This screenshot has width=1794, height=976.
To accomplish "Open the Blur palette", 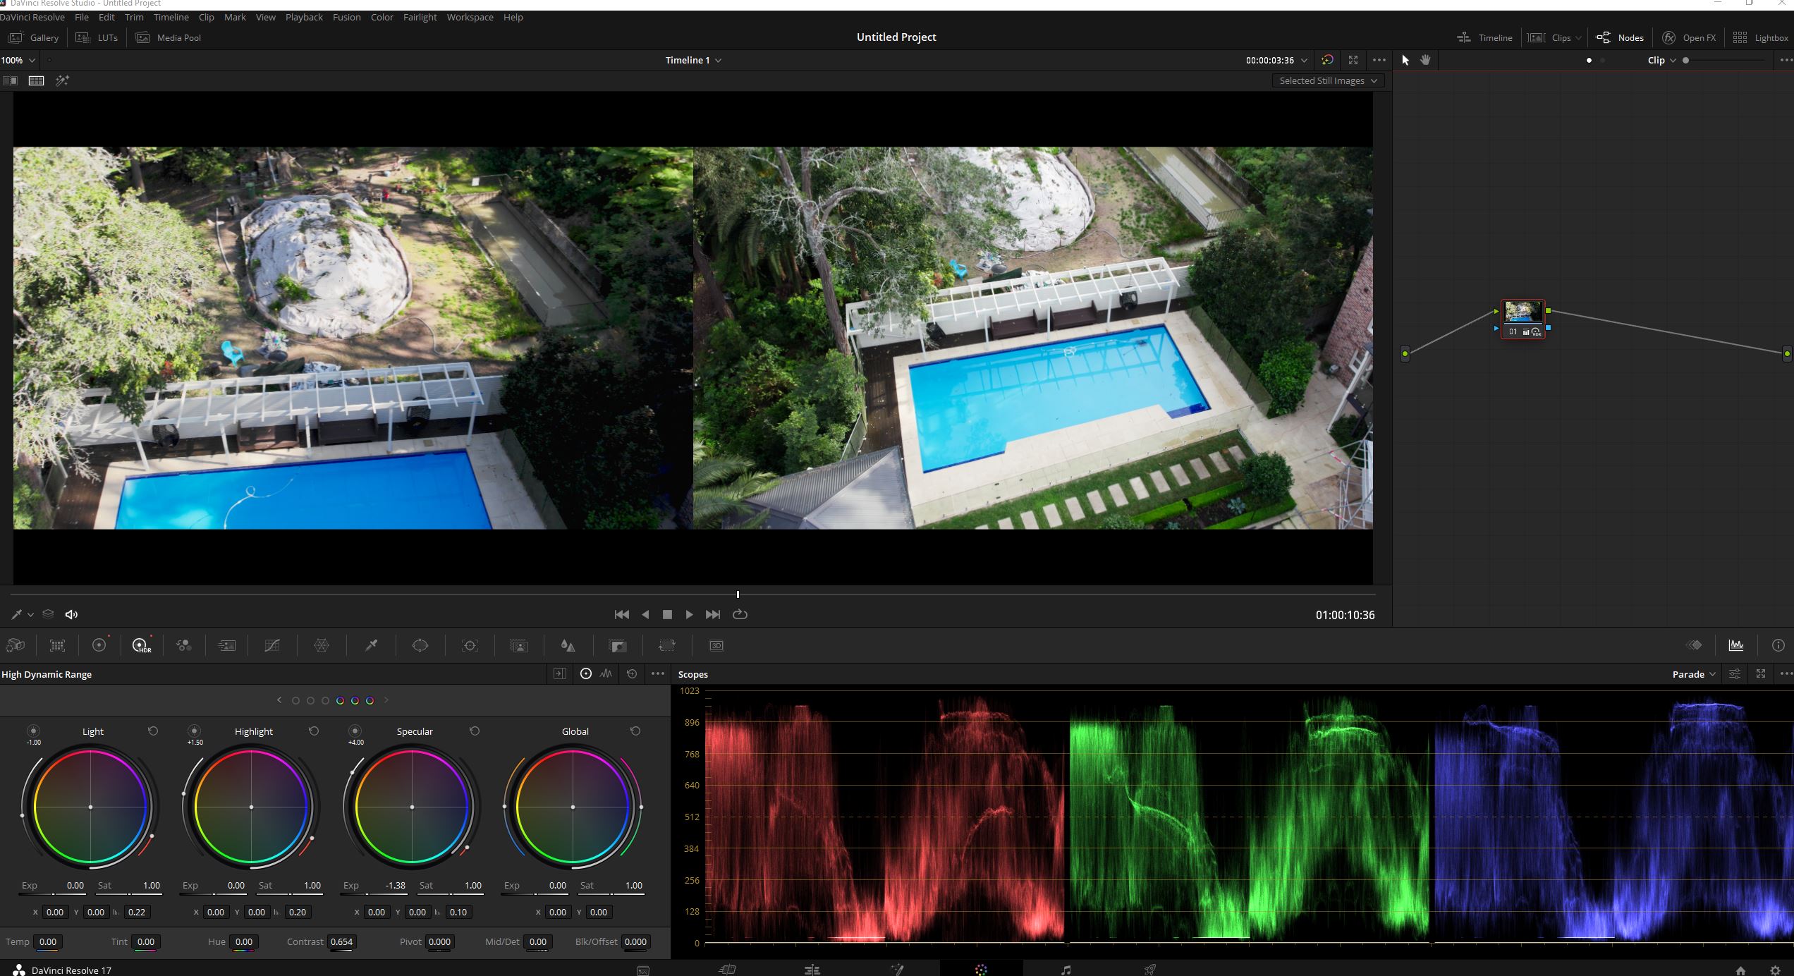I will coord(568,645).
